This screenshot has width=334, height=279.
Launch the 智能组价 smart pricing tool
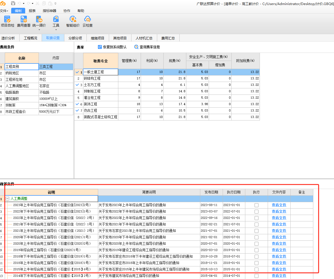click(73, 22)
